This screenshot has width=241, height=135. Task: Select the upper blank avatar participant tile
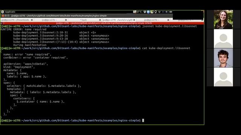[223, 39]
